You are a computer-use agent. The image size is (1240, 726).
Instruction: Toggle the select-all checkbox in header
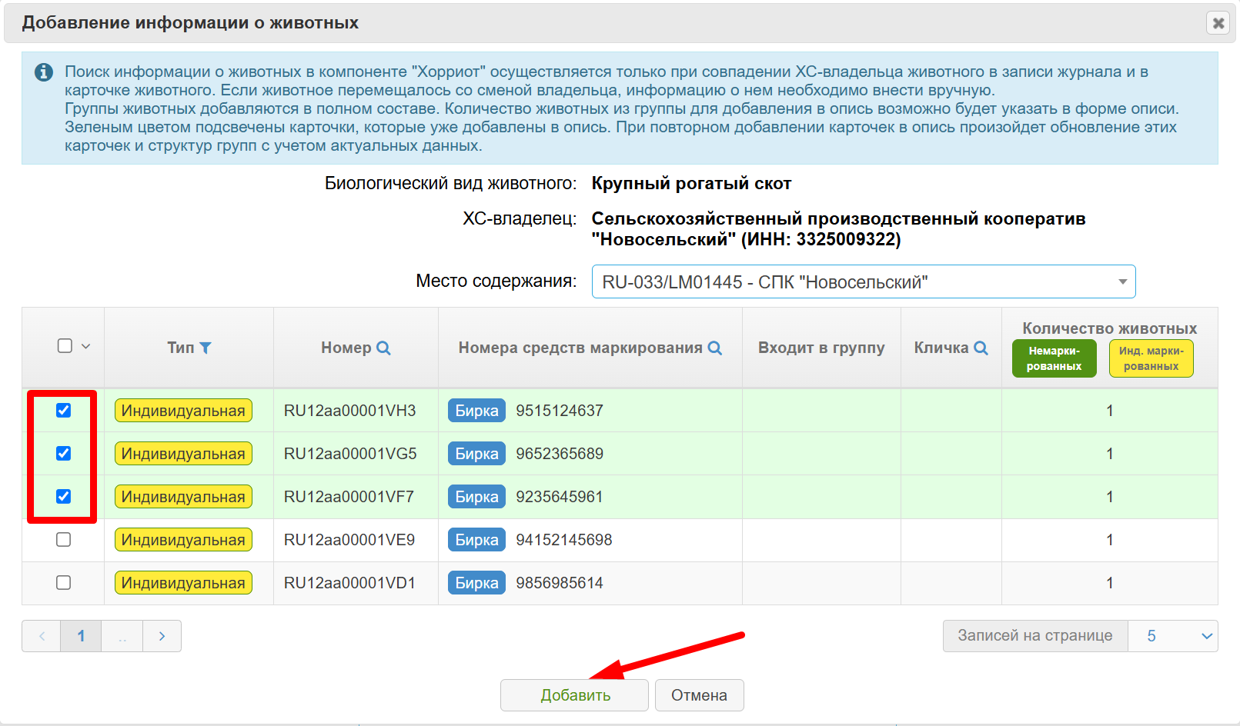pos(65,346)
